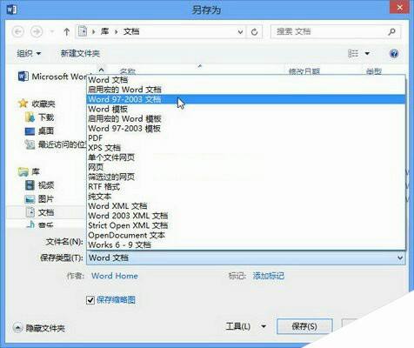Open the 下载 folder in sidebar

40,117
